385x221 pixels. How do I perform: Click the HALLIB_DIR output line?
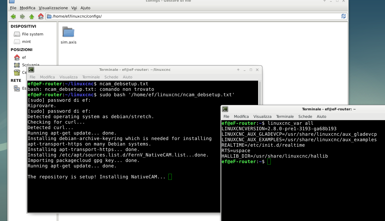tap(275, 156)
